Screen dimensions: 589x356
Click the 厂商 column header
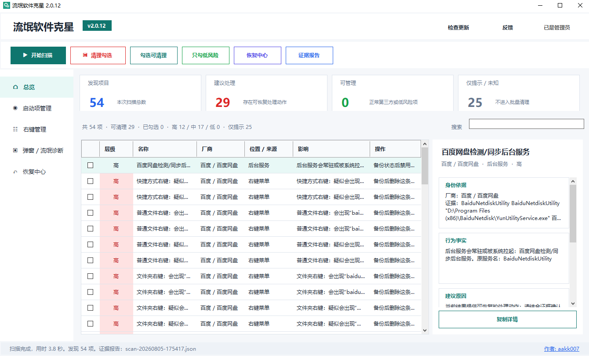coord(221,149)
